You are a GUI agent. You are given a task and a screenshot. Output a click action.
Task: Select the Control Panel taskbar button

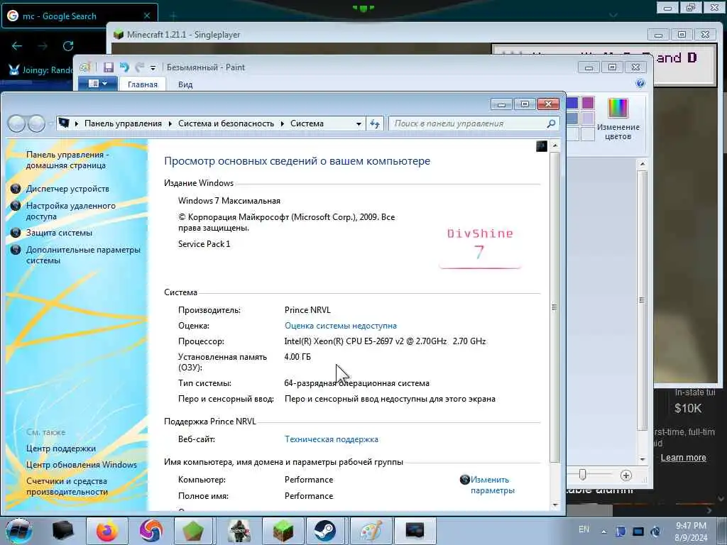point(415,531)
